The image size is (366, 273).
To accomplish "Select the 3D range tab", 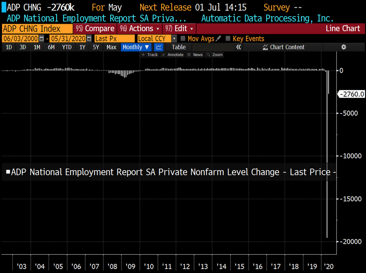I will 23,47.
